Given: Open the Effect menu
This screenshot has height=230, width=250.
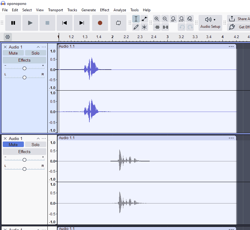Looking at the screenshot, I should [x=105, y=10].
